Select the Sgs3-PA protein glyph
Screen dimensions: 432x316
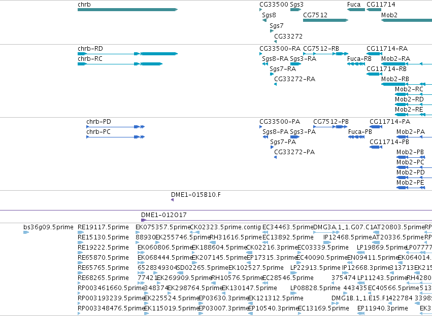point(295,137)
